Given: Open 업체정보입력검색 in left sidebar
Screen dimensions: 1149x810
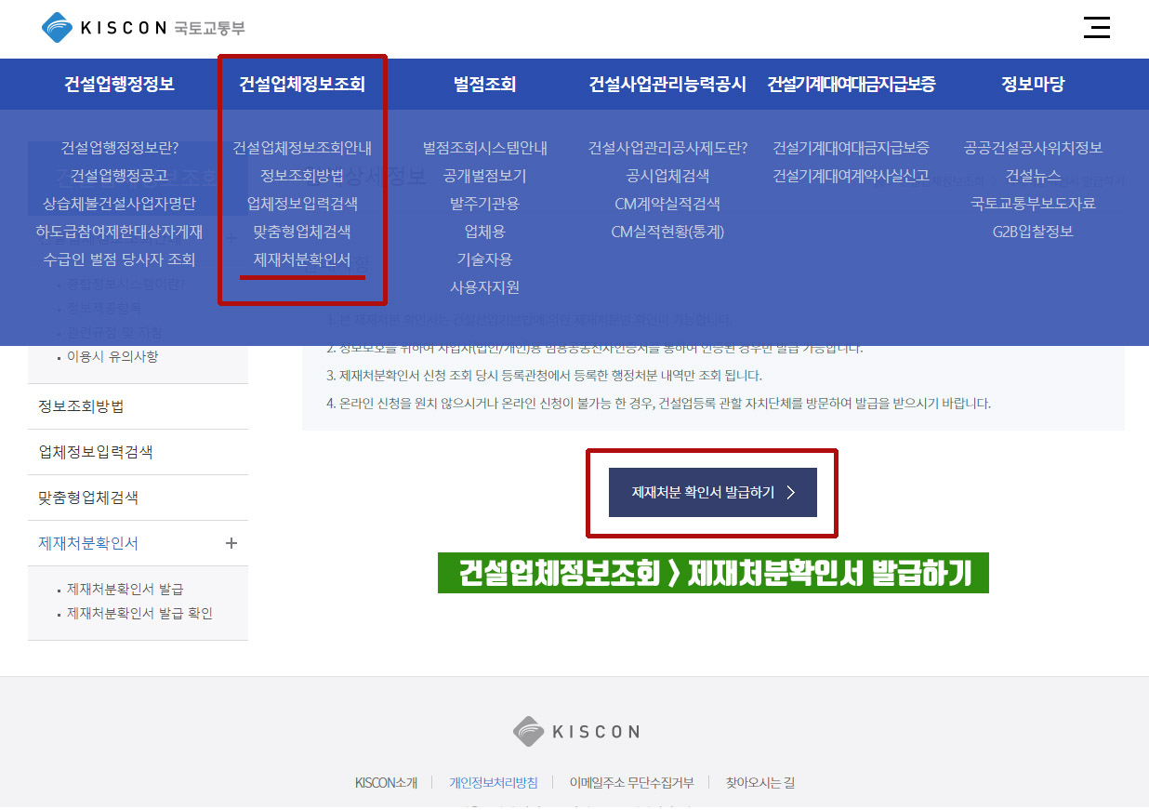Looking at the screenshot, I should pyautogui.click(x=96, y=452).
